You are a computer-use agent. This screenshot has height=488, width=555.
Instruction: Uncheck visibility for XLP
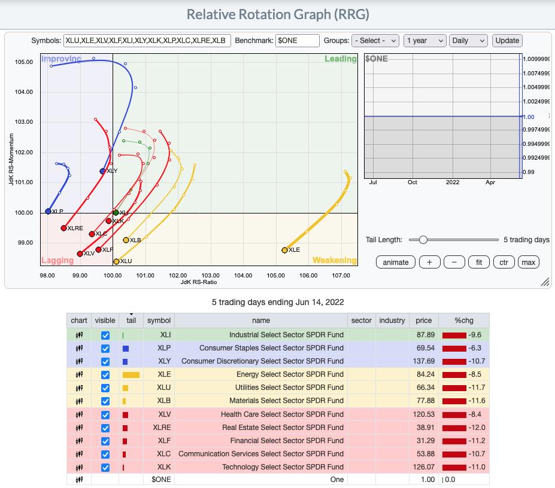(105, 349)
